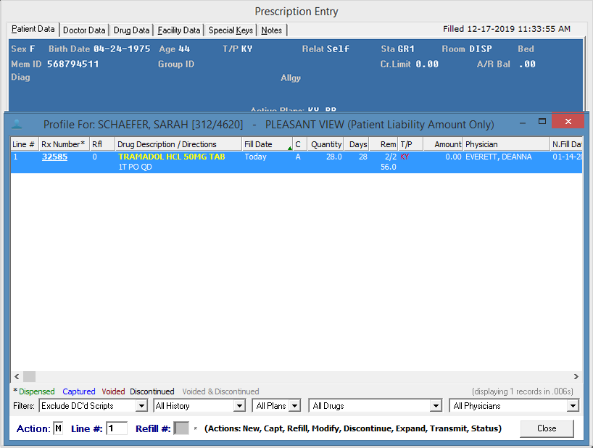Click the Fill Date sort indicator
This screenshot has height=448, width=593.
click(290, 148)
